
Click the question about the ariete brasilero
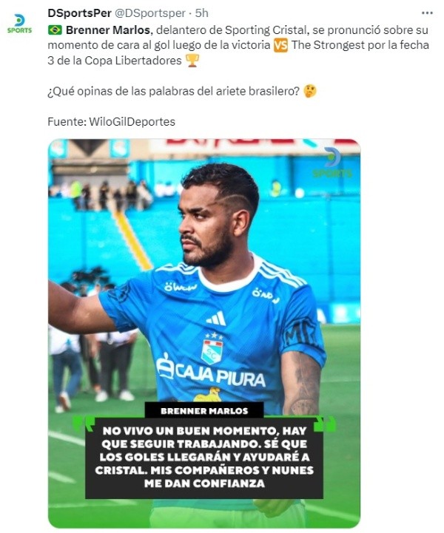173,91
